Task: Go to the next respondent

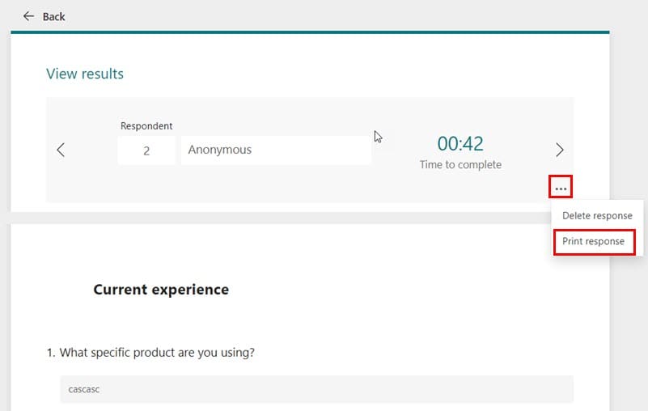Action: pyautogui.click(x=560, y=150)
